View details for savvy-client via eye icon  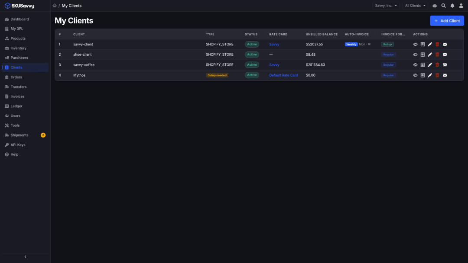(x=415, y=45)
